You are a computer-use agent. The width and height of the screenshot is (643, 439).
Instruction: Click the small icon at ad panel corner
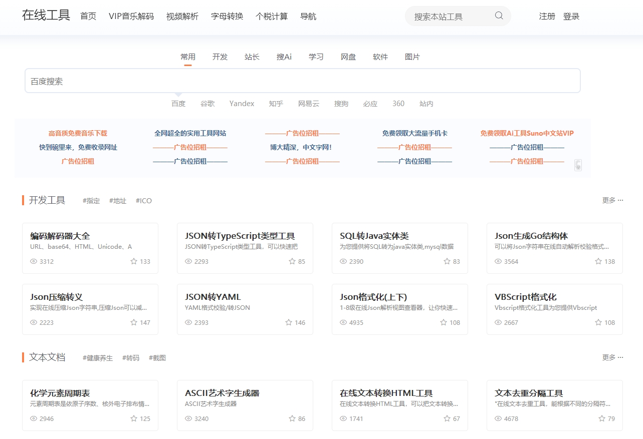[578, 165]
